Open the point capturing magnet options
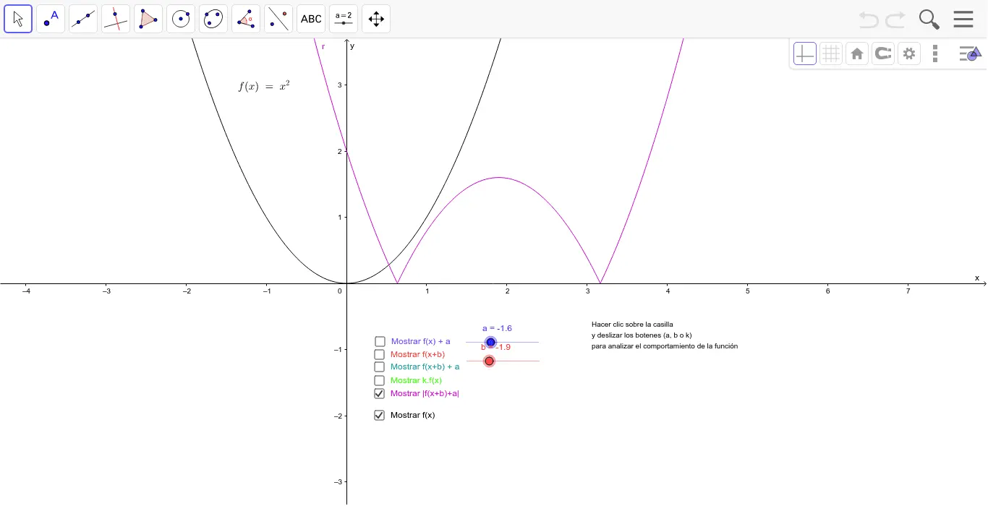 [882, 53]
